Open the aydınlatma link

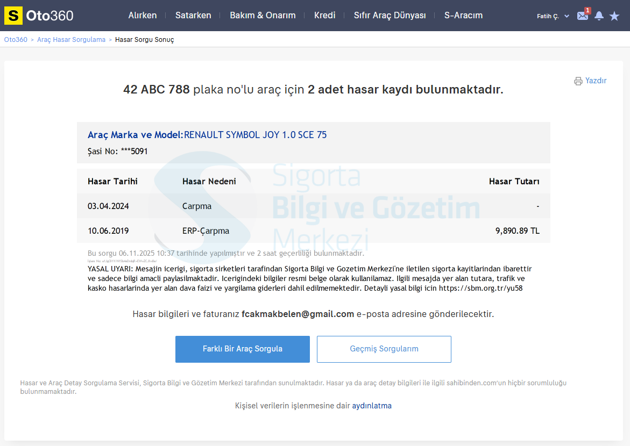click(x=372, y=406)
